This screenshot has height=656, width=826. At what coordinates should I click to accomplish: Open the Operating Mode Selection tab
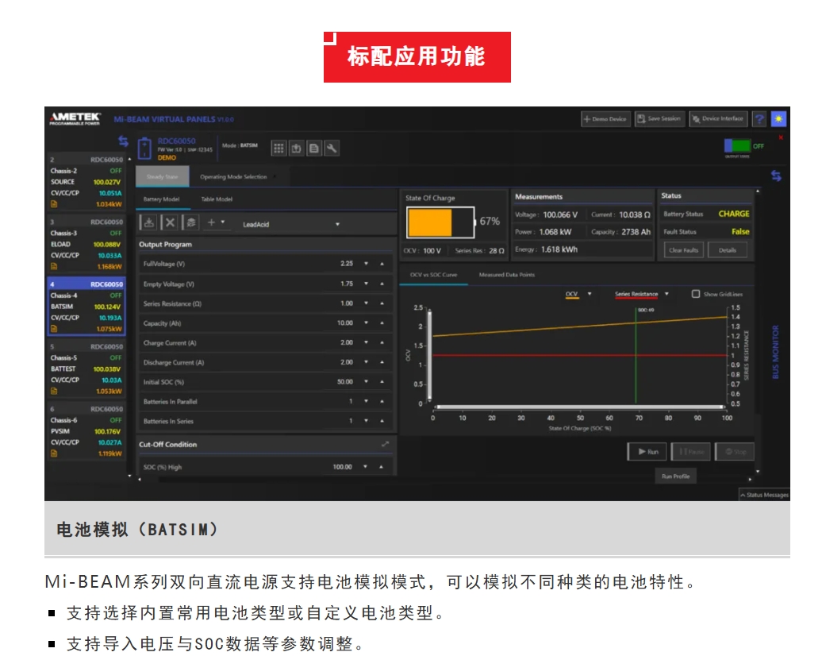pyautogui.click(x=233, y=176)
